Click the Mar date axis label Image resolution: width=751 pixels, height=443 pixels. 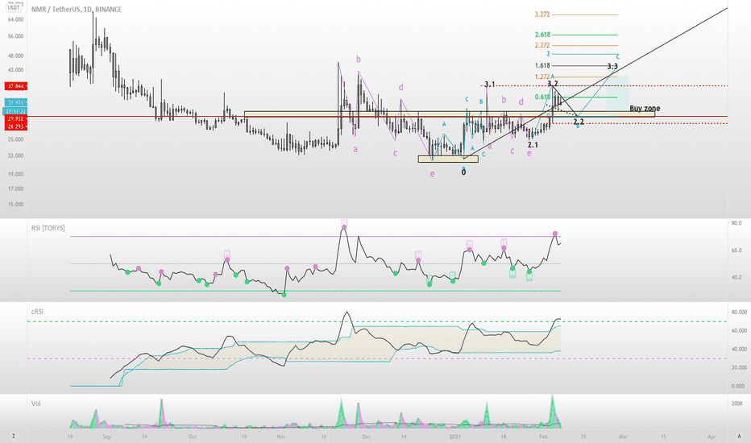pyautogui.click(x=623, y=437)
